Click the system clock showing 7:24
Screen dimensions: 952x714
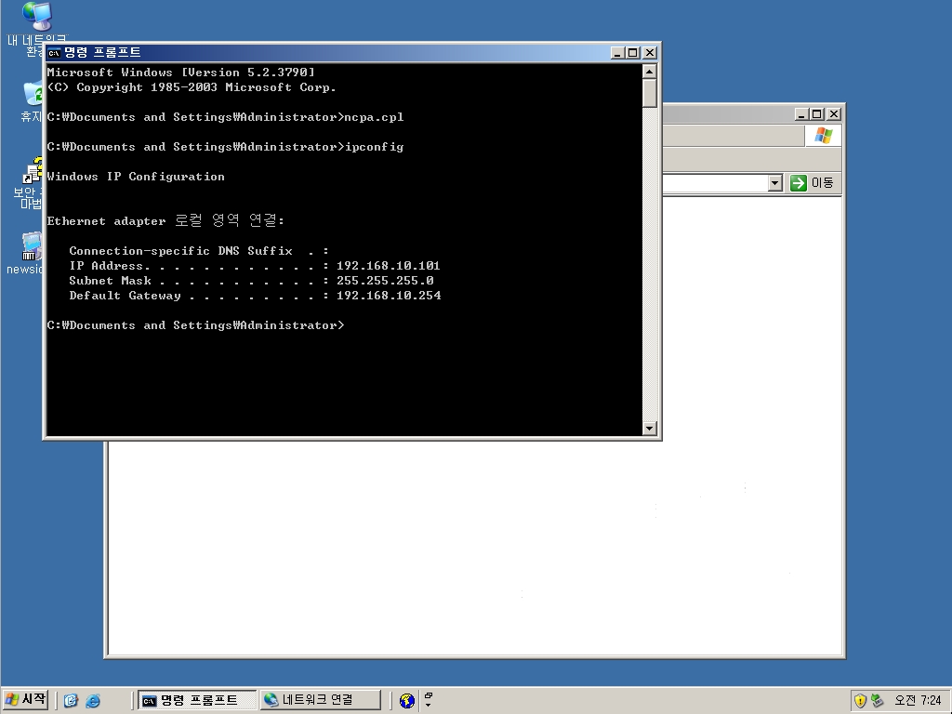tap(918, 701)
